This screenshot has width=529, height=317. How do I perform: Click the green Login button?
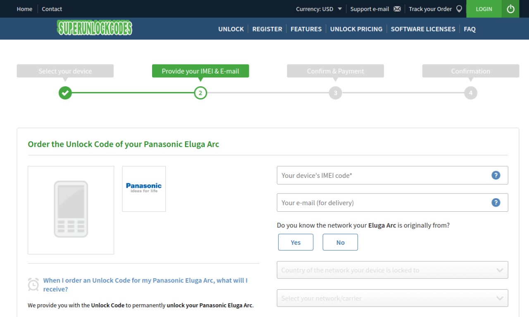[x=484, y=9]
